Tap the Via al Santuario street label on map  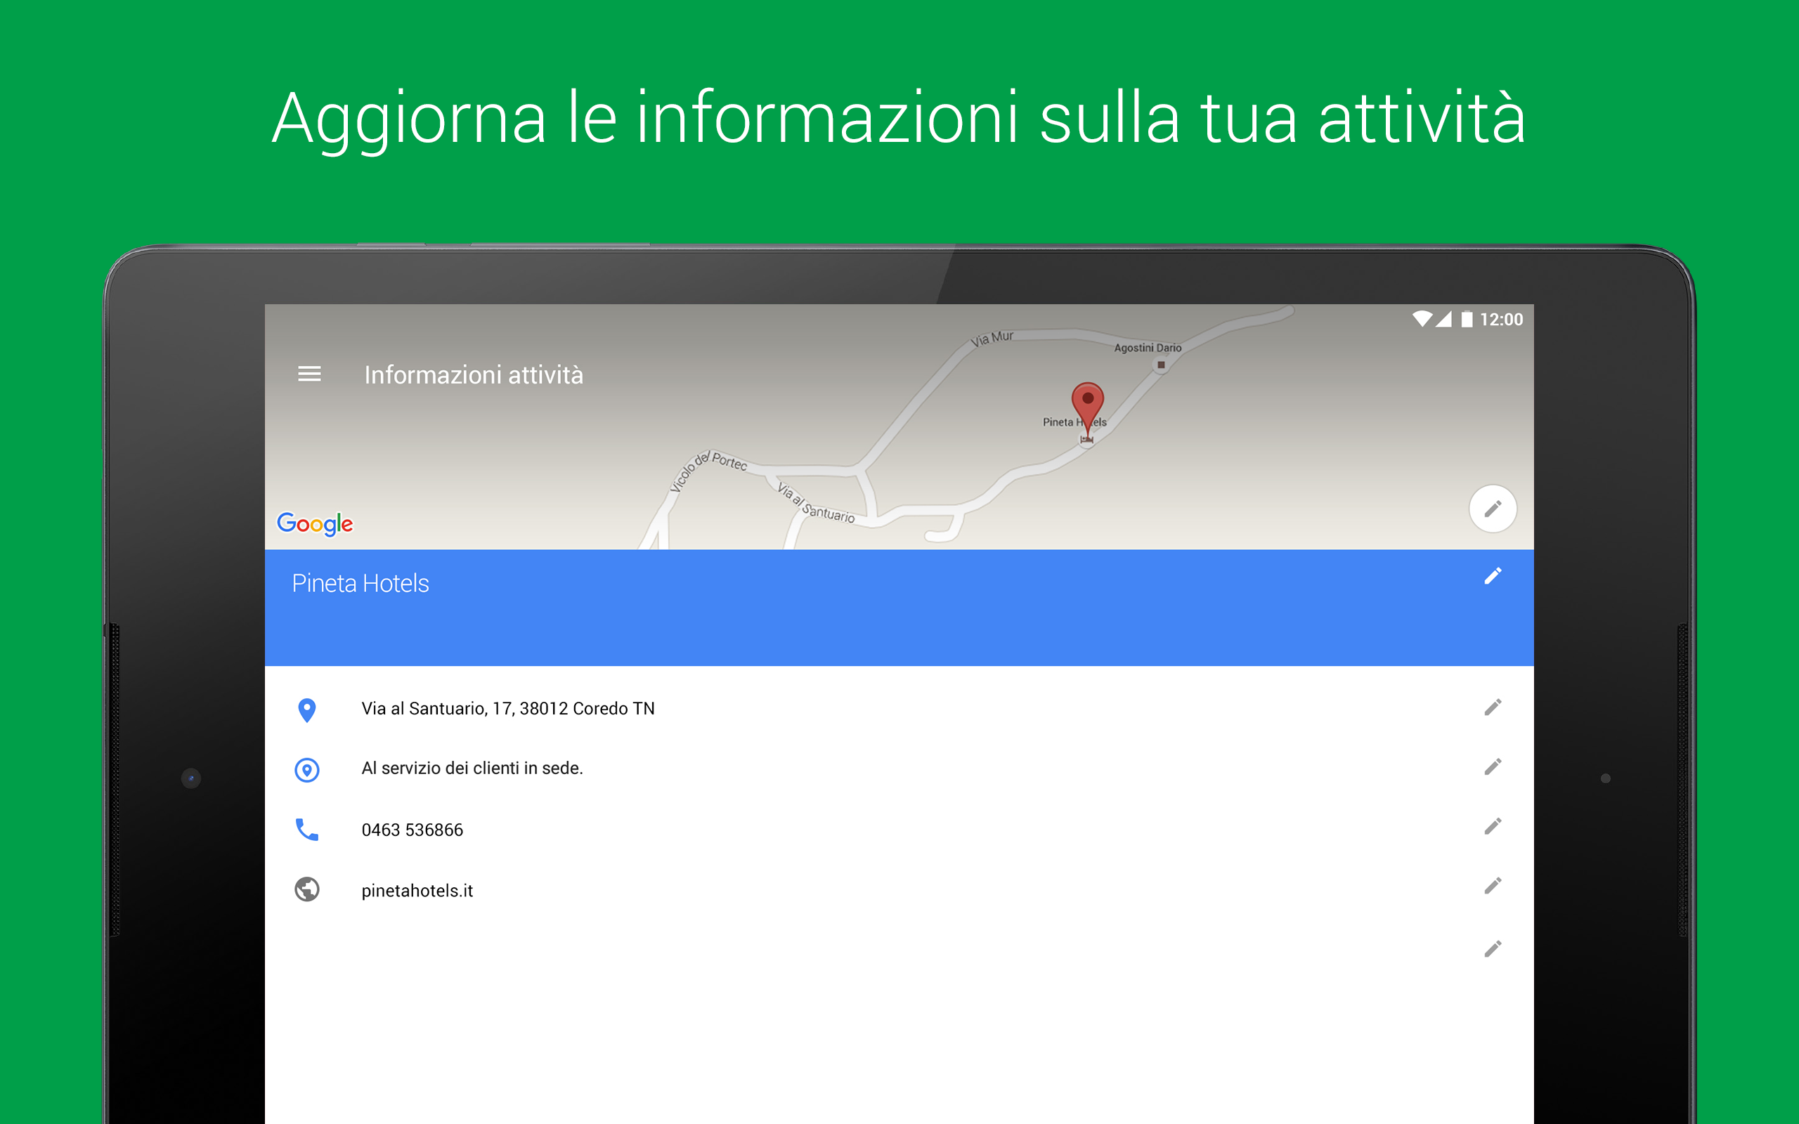(815, 504)
